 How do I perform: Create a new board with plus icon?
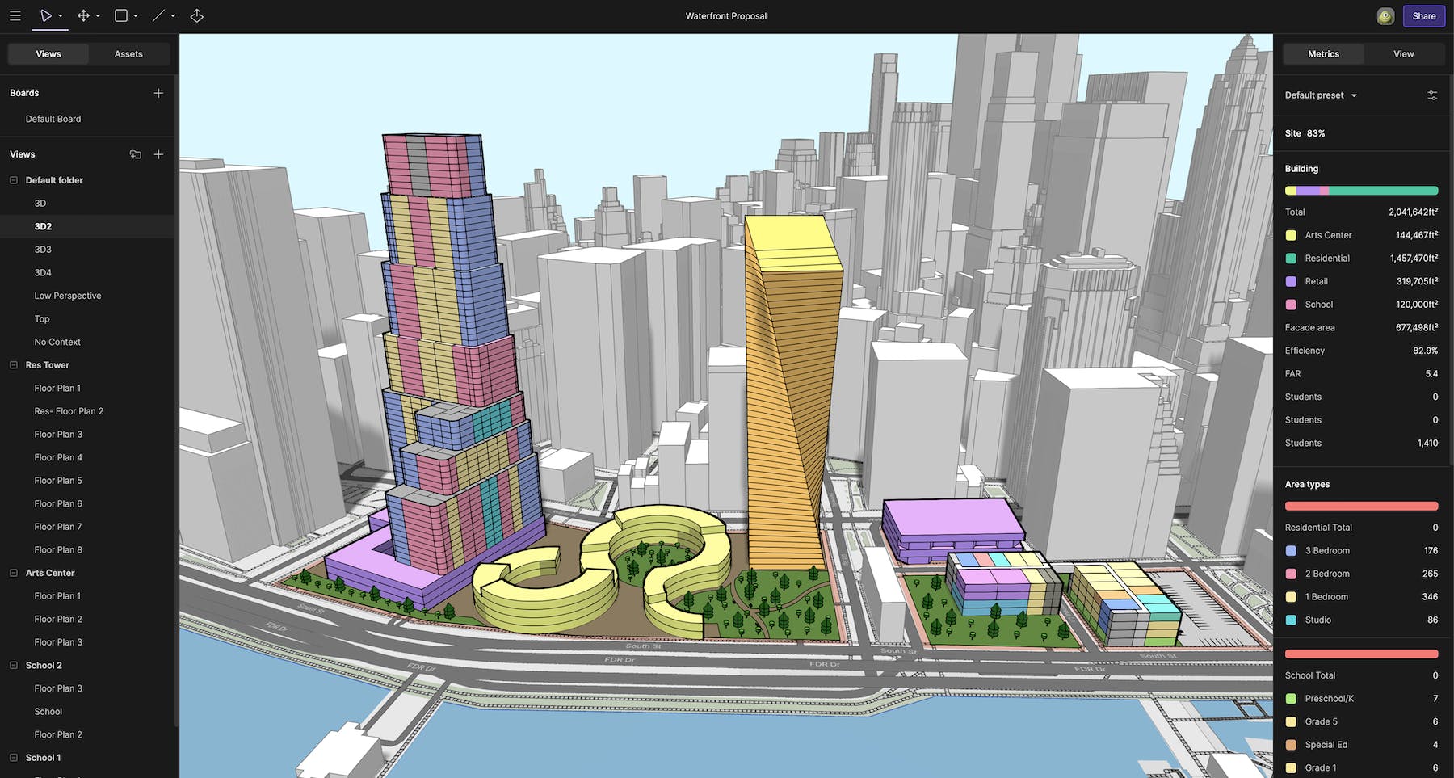click(x=158, y=92)
